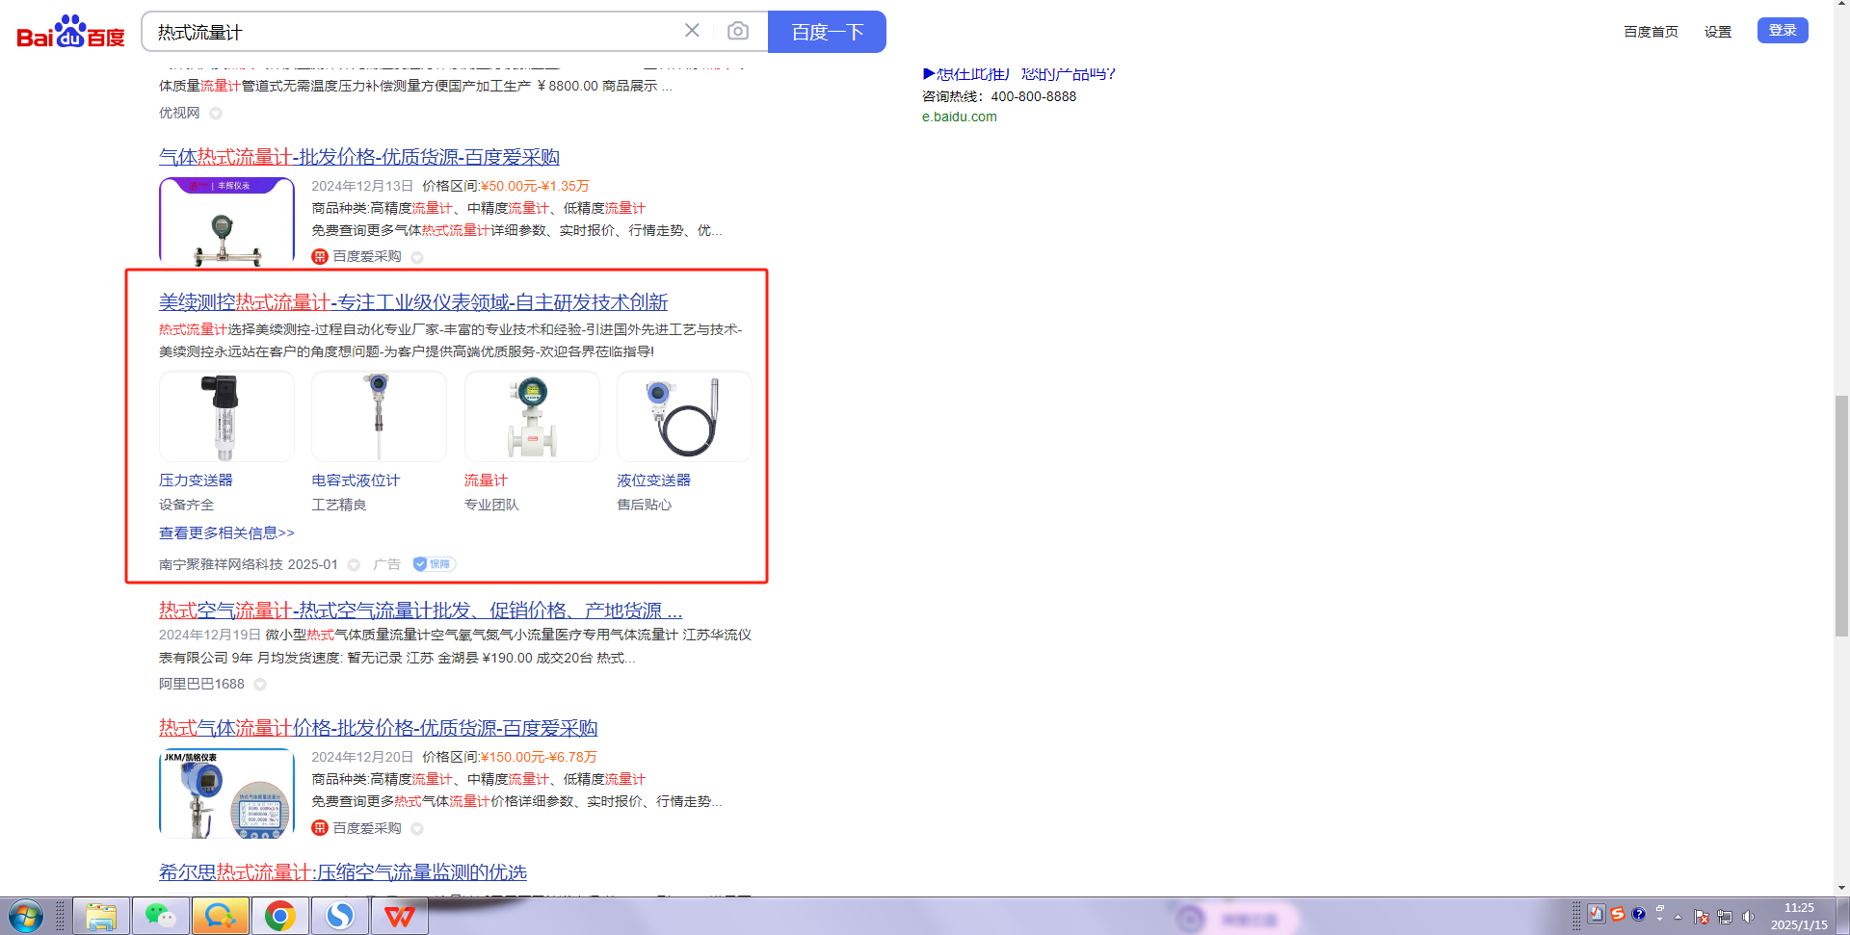Switch to Google Chrome on the taskbar
Screen dimensions: 1850x935
[x=279, y=916]
